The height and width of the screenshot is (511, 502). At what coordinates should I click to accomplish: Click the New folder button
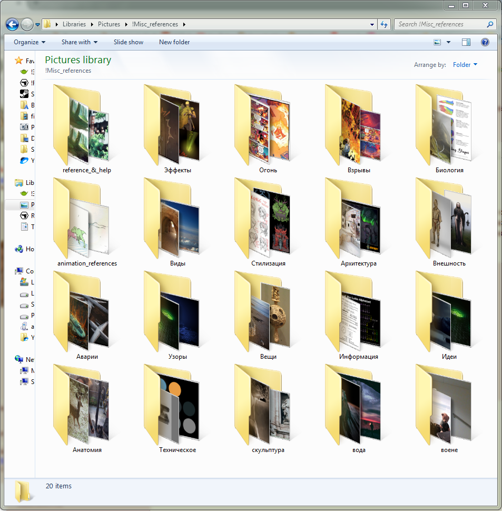[x=174, y=42]
